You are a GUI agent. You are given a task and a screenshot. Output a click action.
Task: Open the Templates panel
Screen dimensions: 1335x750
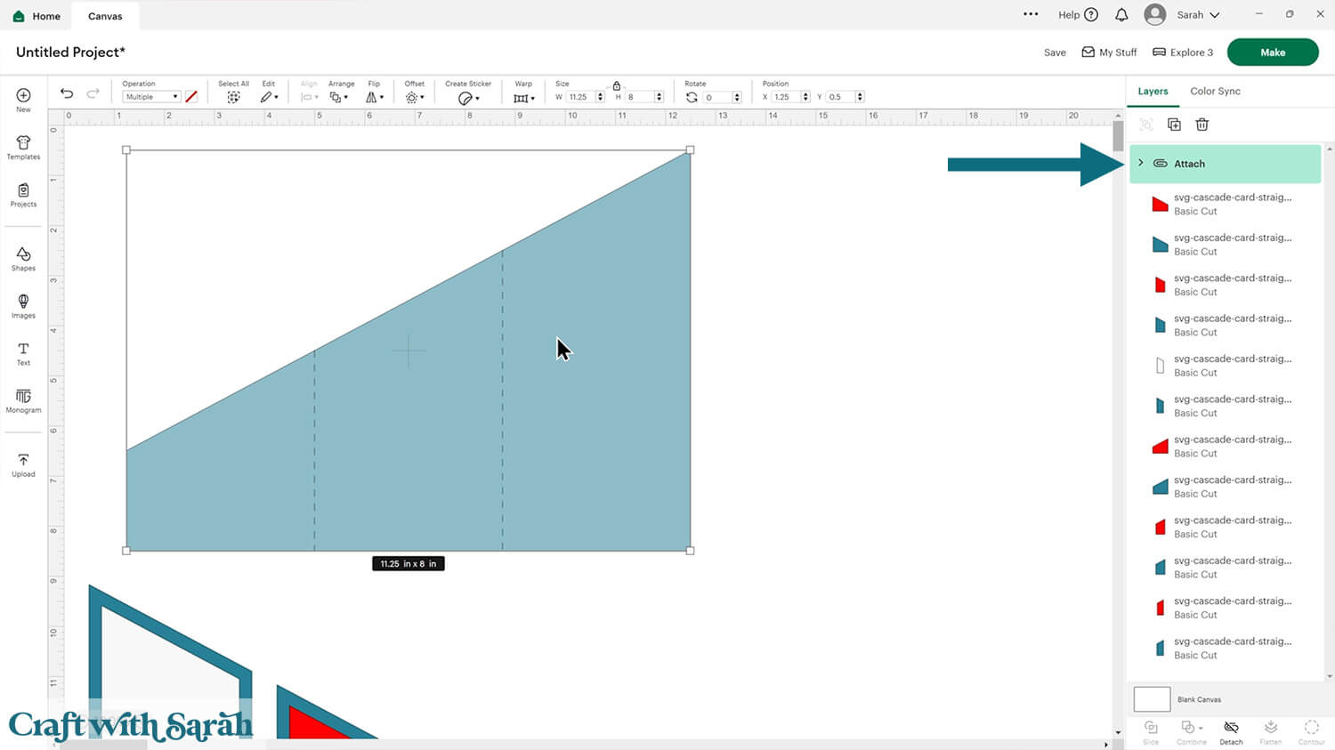click(23, 148)
